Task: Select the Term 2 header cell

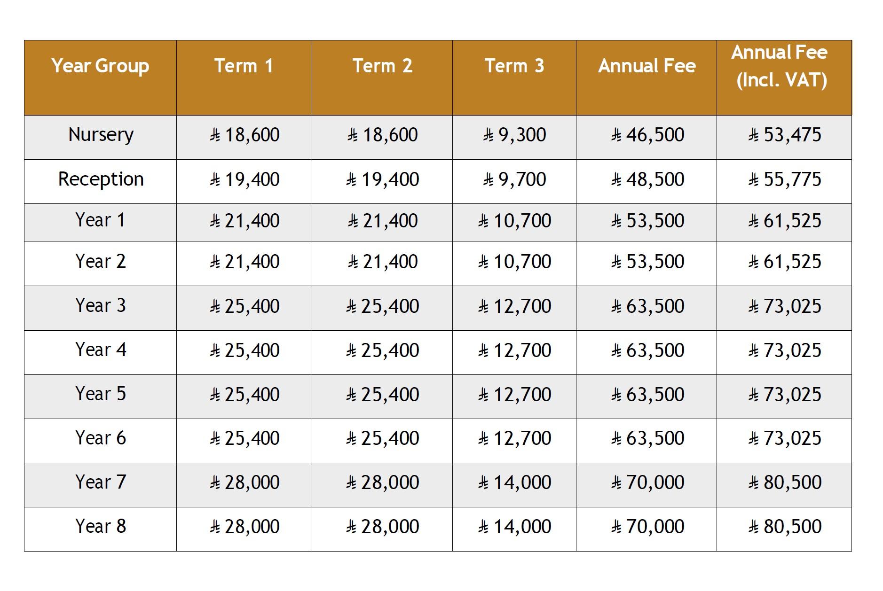Action: [382, 78]
